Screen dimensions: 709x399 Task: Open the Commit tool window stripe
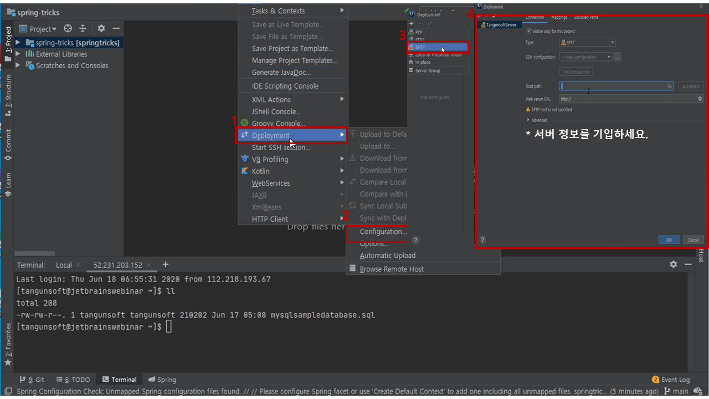pos(8,145)
